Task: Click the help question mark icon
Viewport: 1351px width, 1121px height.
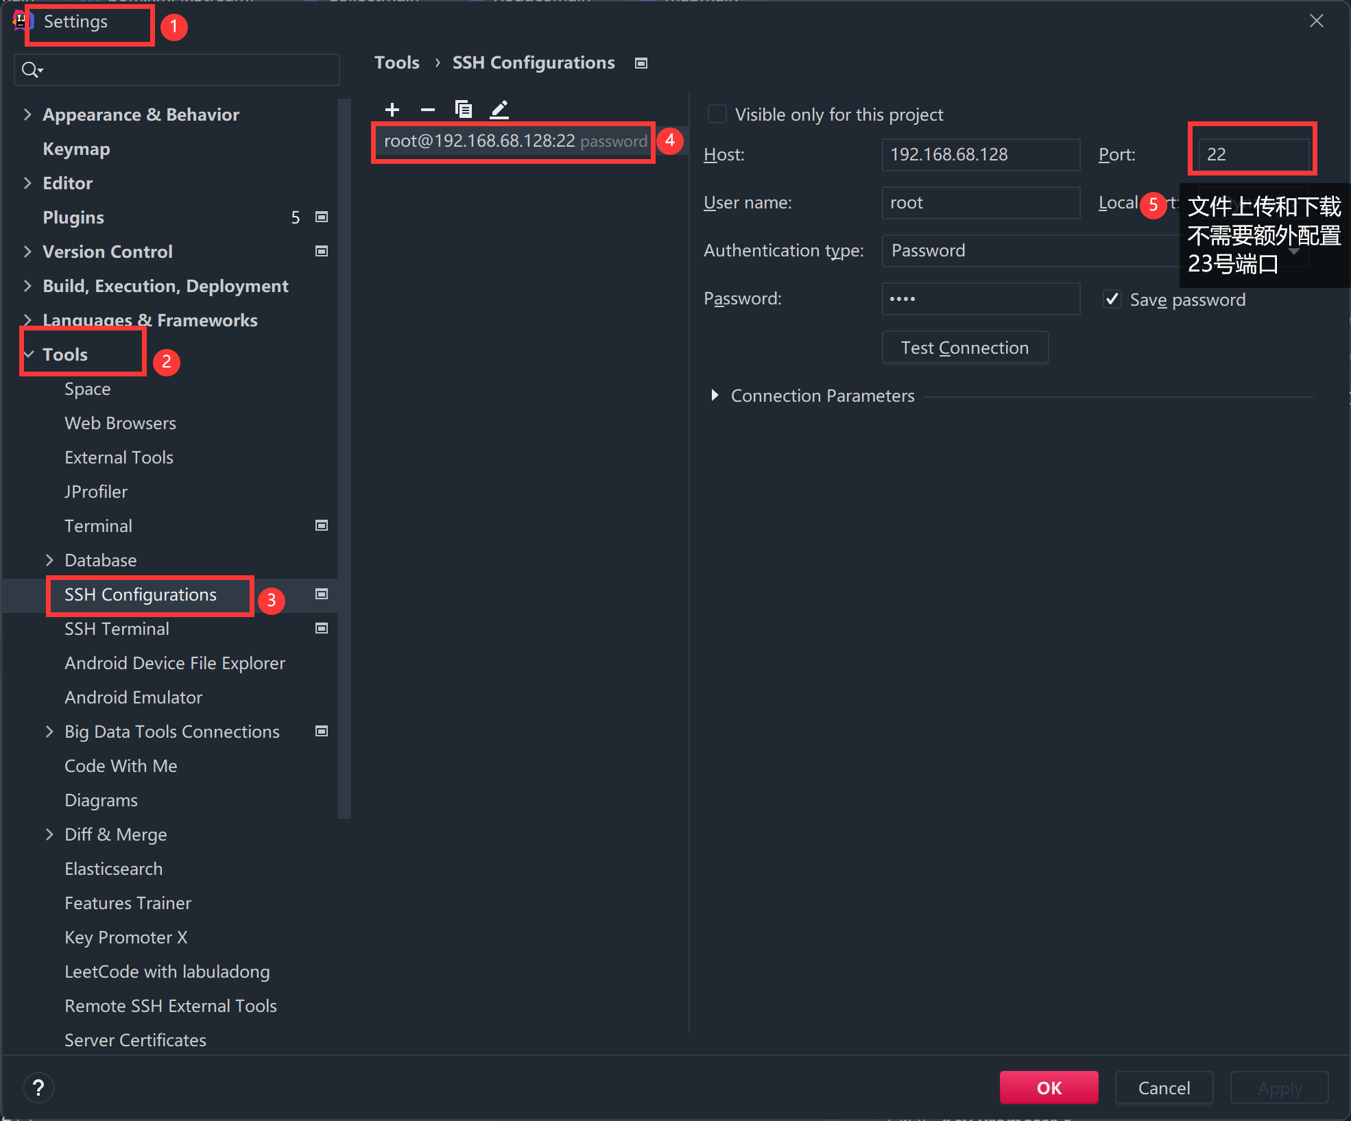Action: 38,1088
